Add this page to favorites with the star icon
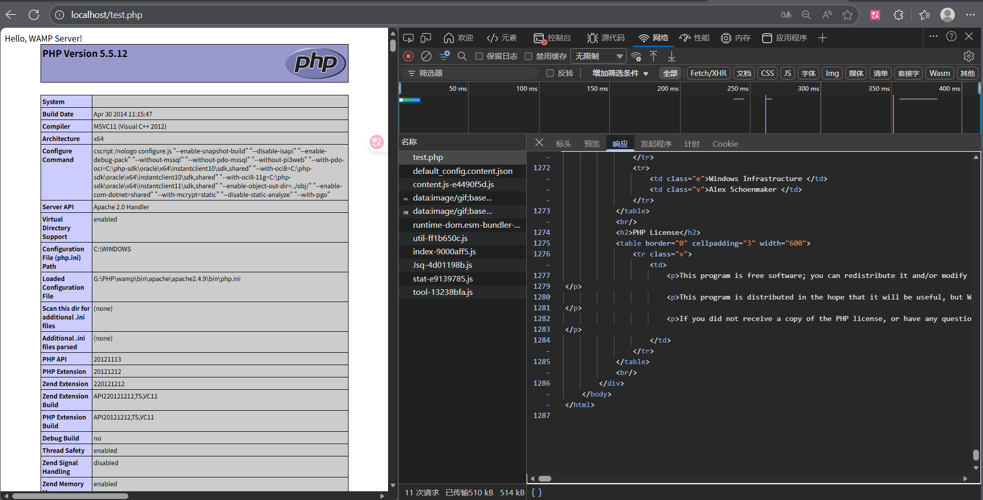This screenshot has width=983, height=500. coord(847,15)
